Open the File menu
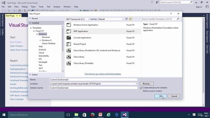The image size is (210, 118). 3,7
